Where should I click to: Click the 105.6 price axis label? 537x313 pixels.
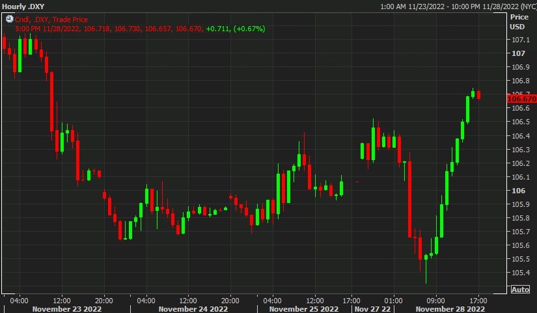click(520, 245)
